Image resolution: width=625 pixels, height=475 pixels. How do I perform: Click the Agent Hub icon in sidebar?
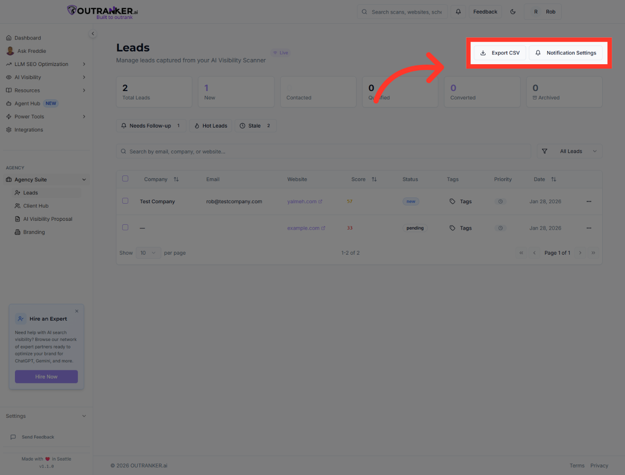(9, 103)
